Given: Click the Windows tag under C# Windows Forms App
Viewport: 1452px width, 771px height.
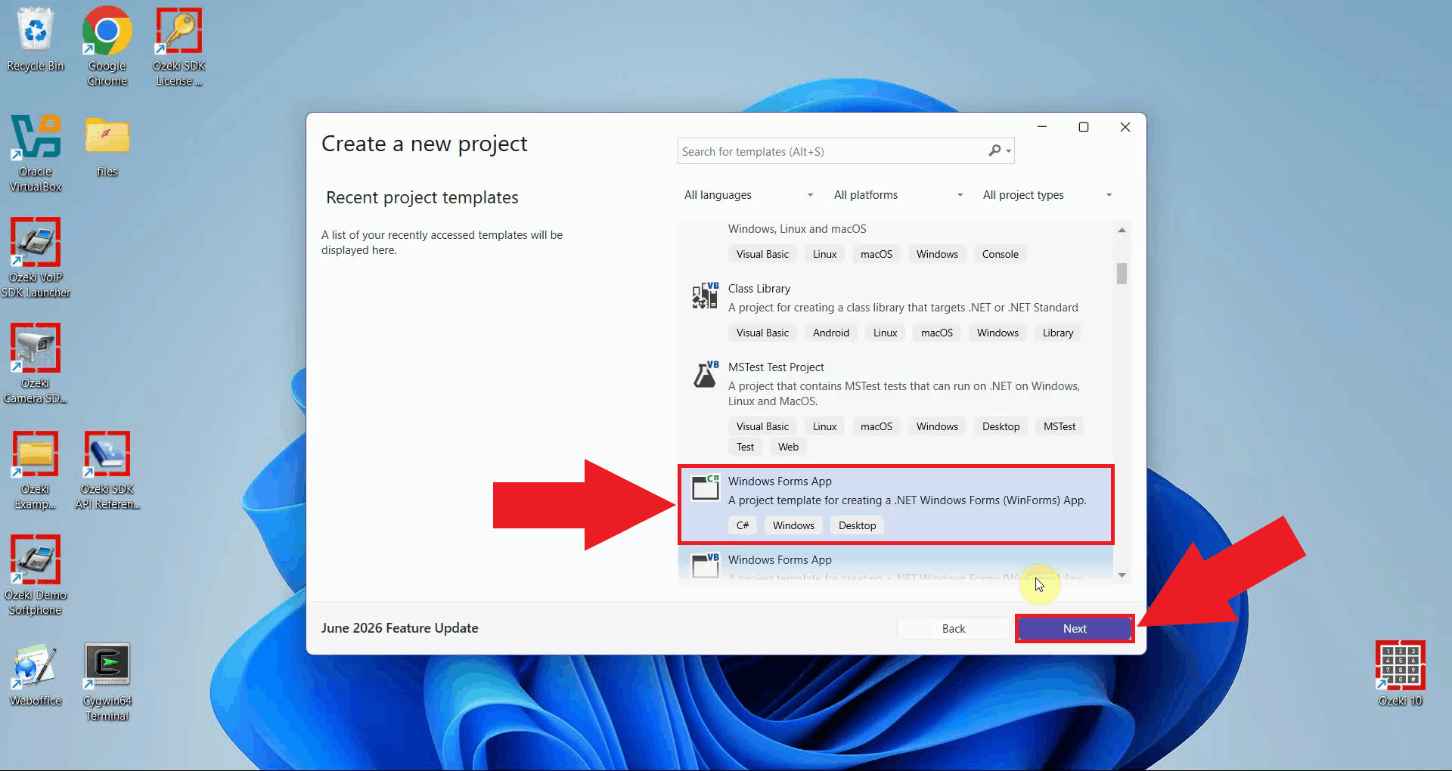Looking at the screenshot, I should pos(793,525).
